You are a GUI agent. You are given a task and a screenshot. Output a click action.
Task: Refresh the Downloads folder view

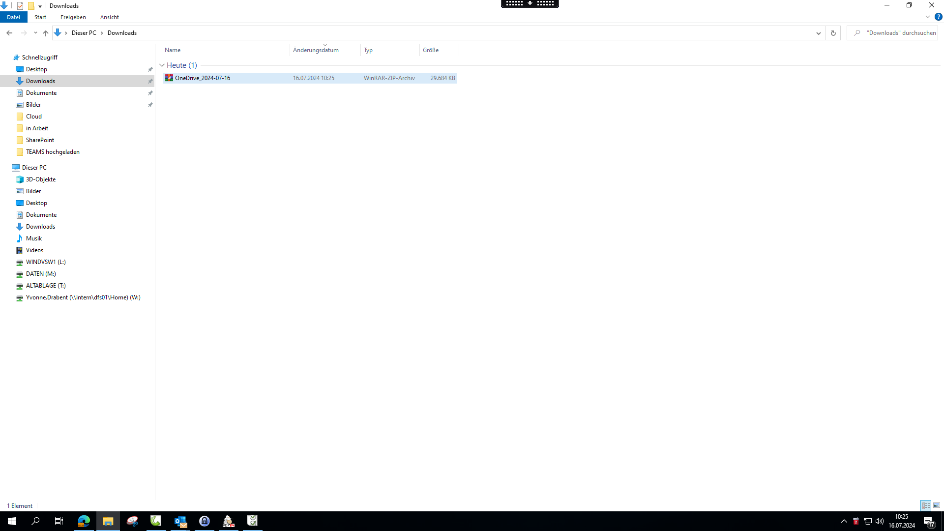click(833, 33)
